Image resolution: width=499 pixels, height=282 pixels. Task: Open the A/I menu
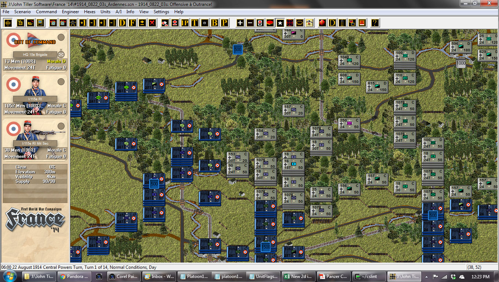tap(119, 12)
